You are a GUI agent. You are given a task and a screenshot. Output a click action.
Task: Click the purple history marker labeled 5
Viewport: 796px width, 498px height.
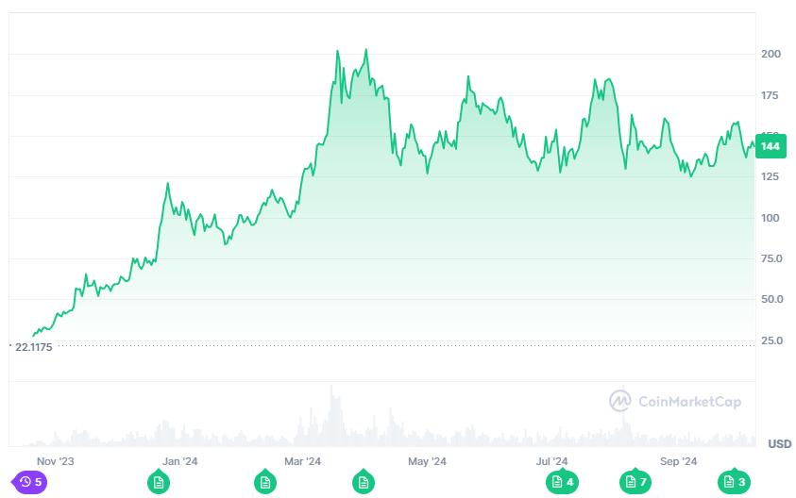click(29, 482)
